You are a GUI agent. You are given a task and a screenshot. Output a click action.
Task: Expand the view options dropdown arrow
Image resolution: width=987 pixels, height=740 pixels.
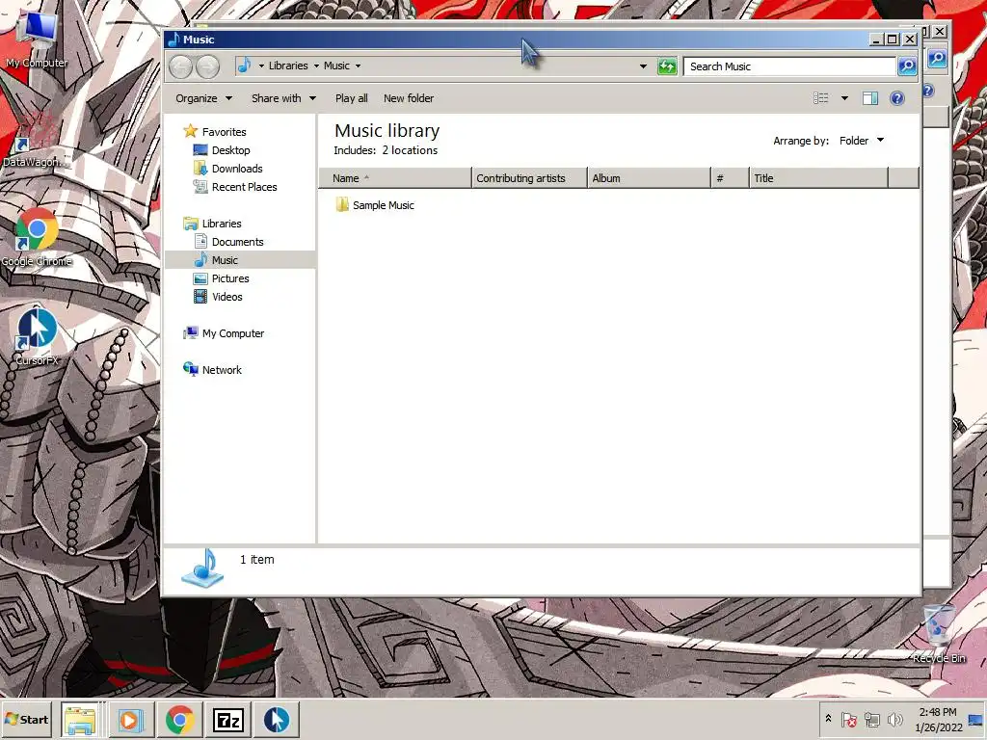point(844,98)
